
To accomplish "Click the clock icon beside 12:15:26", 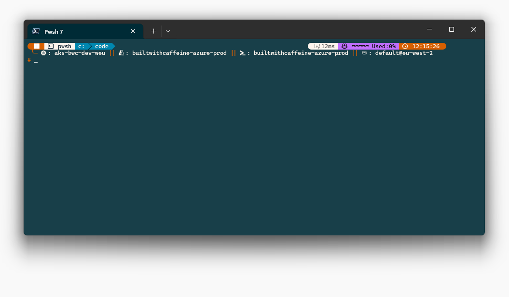I will (x=405, y=46).
